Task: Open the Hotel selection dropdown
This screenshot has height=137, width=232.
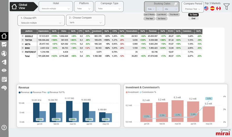Action: [x=56, y=9]
